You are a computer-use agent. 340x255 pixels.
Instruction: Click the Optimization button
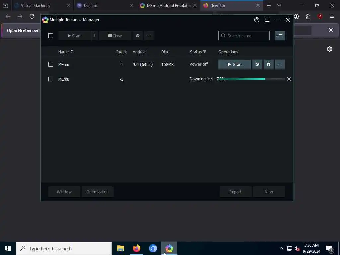tap(97, 192)
